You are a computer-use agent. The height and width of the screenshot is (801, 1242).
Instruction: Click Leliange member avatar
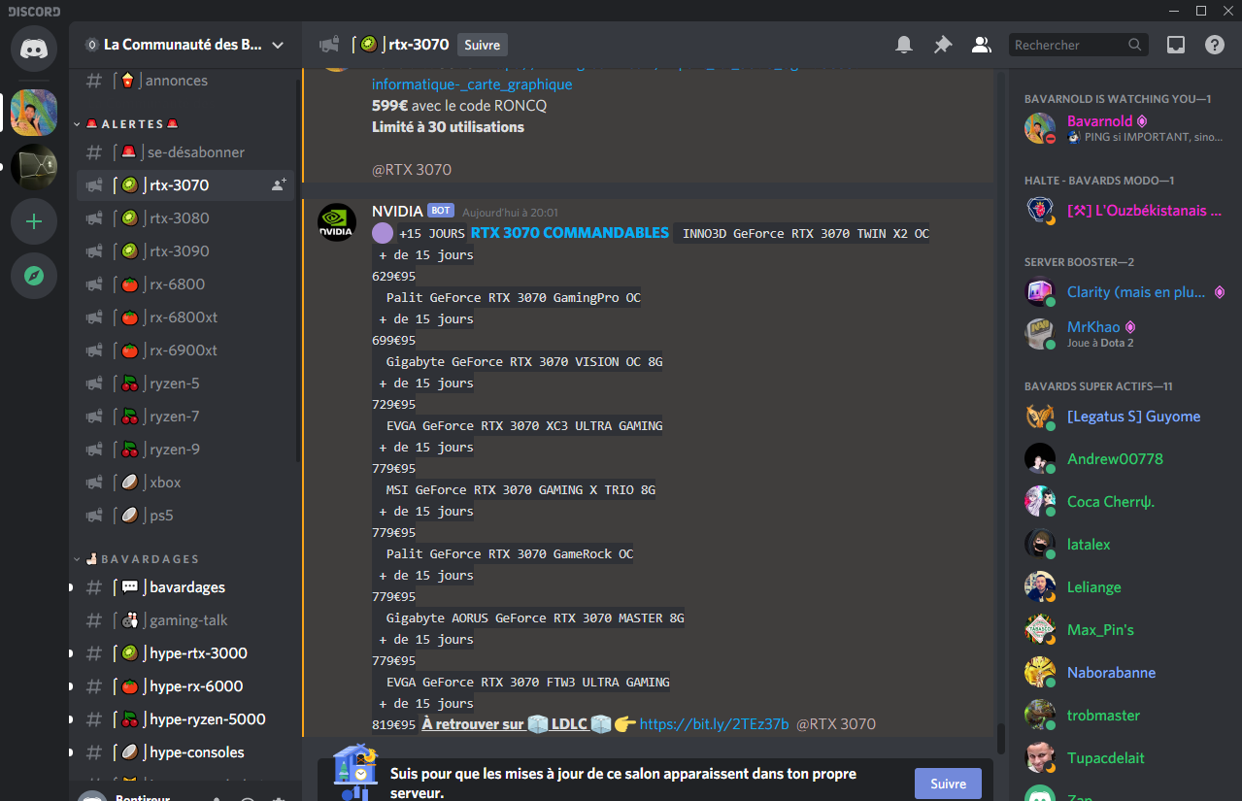click(x=1040, y=586)
